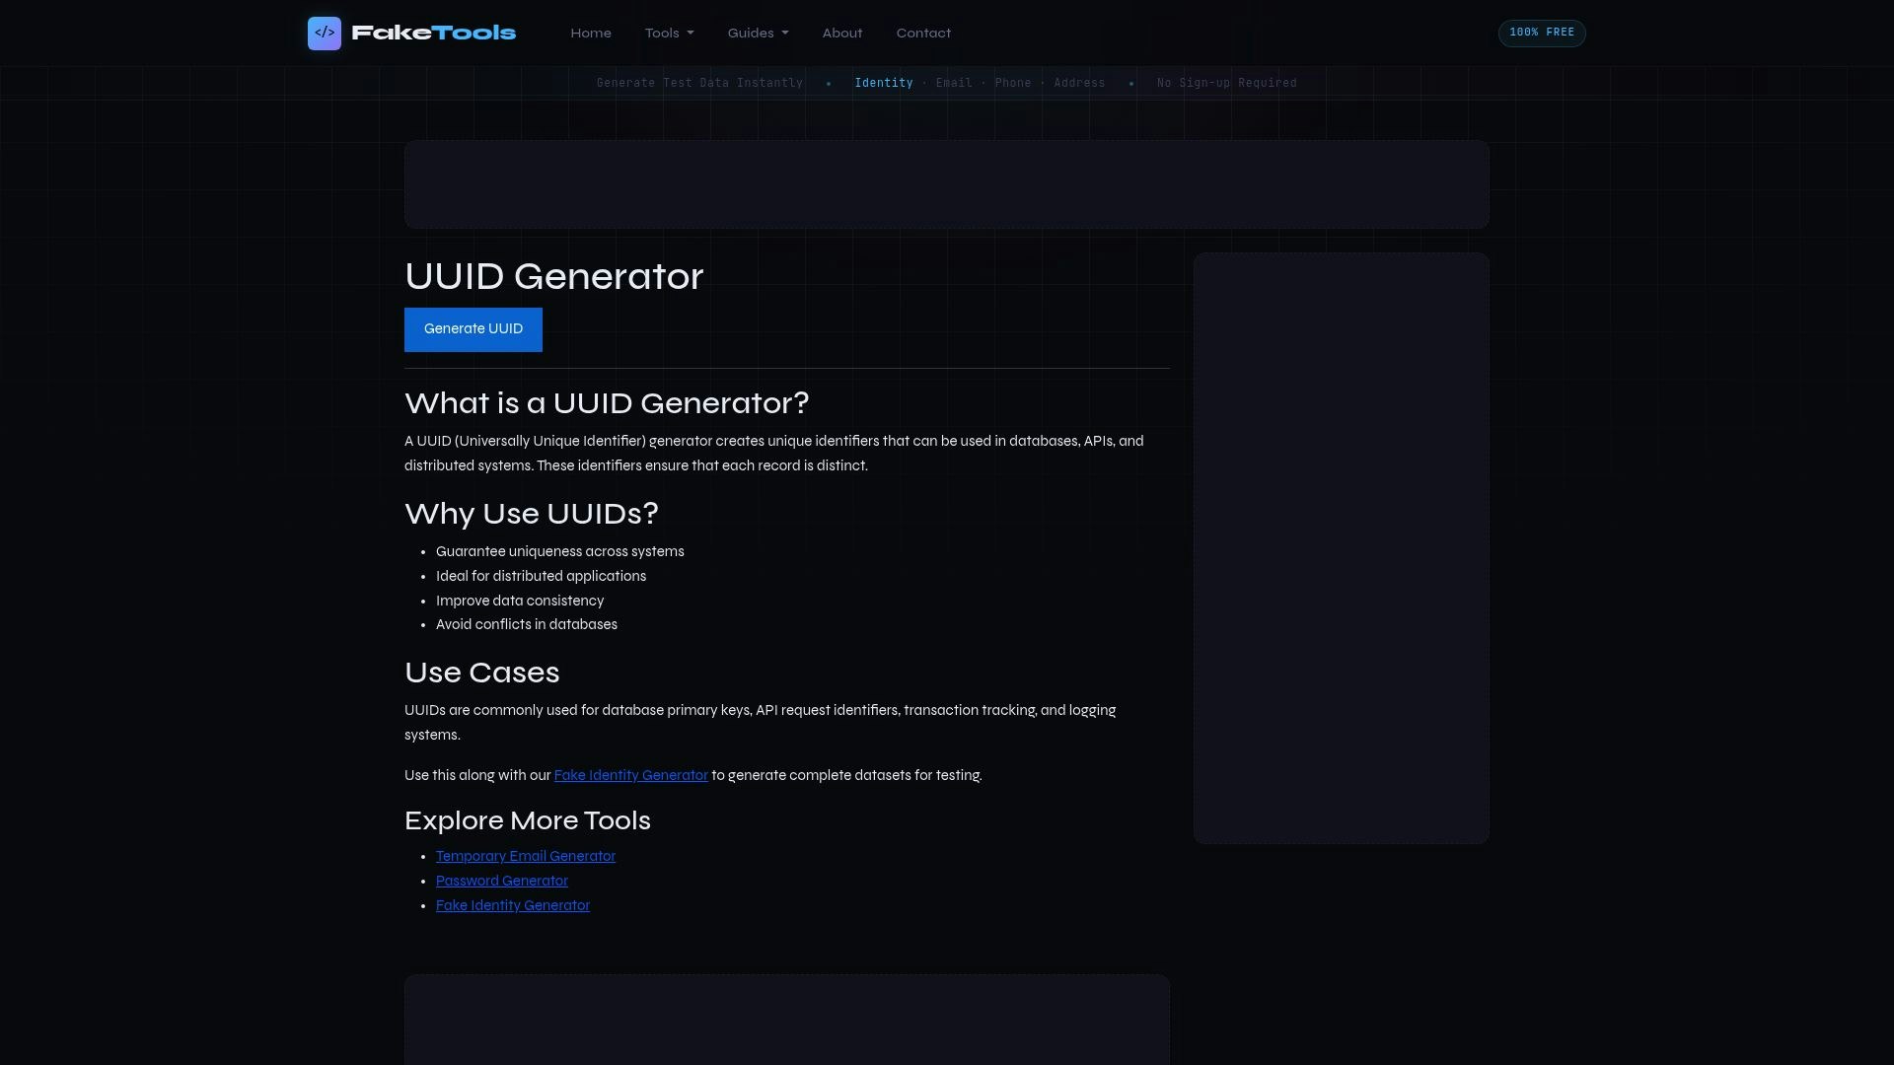The height and width of the screenshot is (1065, 1894).
Task: Click 'Ideal for distributed applications' bullet
Action: click(542, 576)
